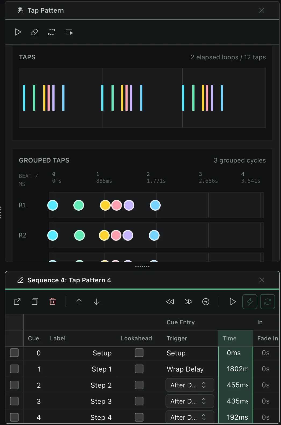Select the row checkbox for cue 1
Screen dimensions: 281x425
pos(14,369)
